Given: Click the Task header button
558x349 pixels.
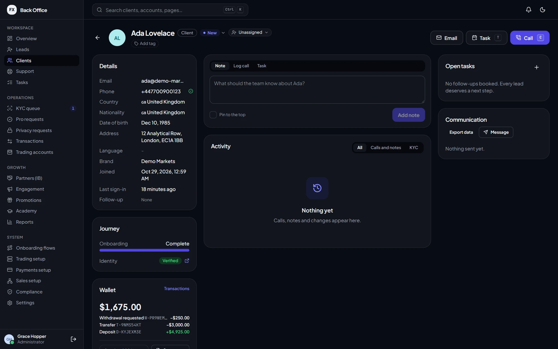Looking at the screenshot, I should tap(486, 38).
